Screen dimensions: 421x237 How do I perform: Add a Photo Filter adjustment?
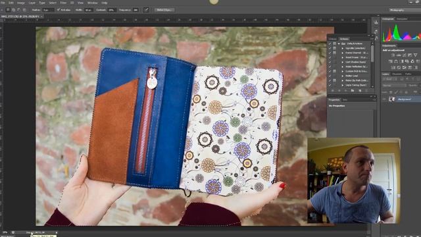[x=407, y=61]
